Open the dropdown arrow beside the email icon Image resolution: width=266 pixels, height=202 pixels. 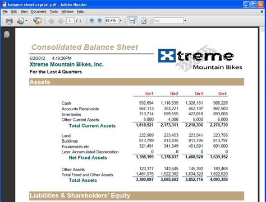[x=26, y=21]
